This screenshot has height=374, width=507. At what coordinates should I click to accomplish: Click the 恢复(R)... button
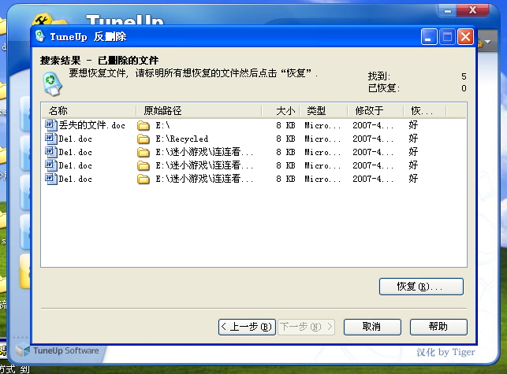click(x=421, y=287)
